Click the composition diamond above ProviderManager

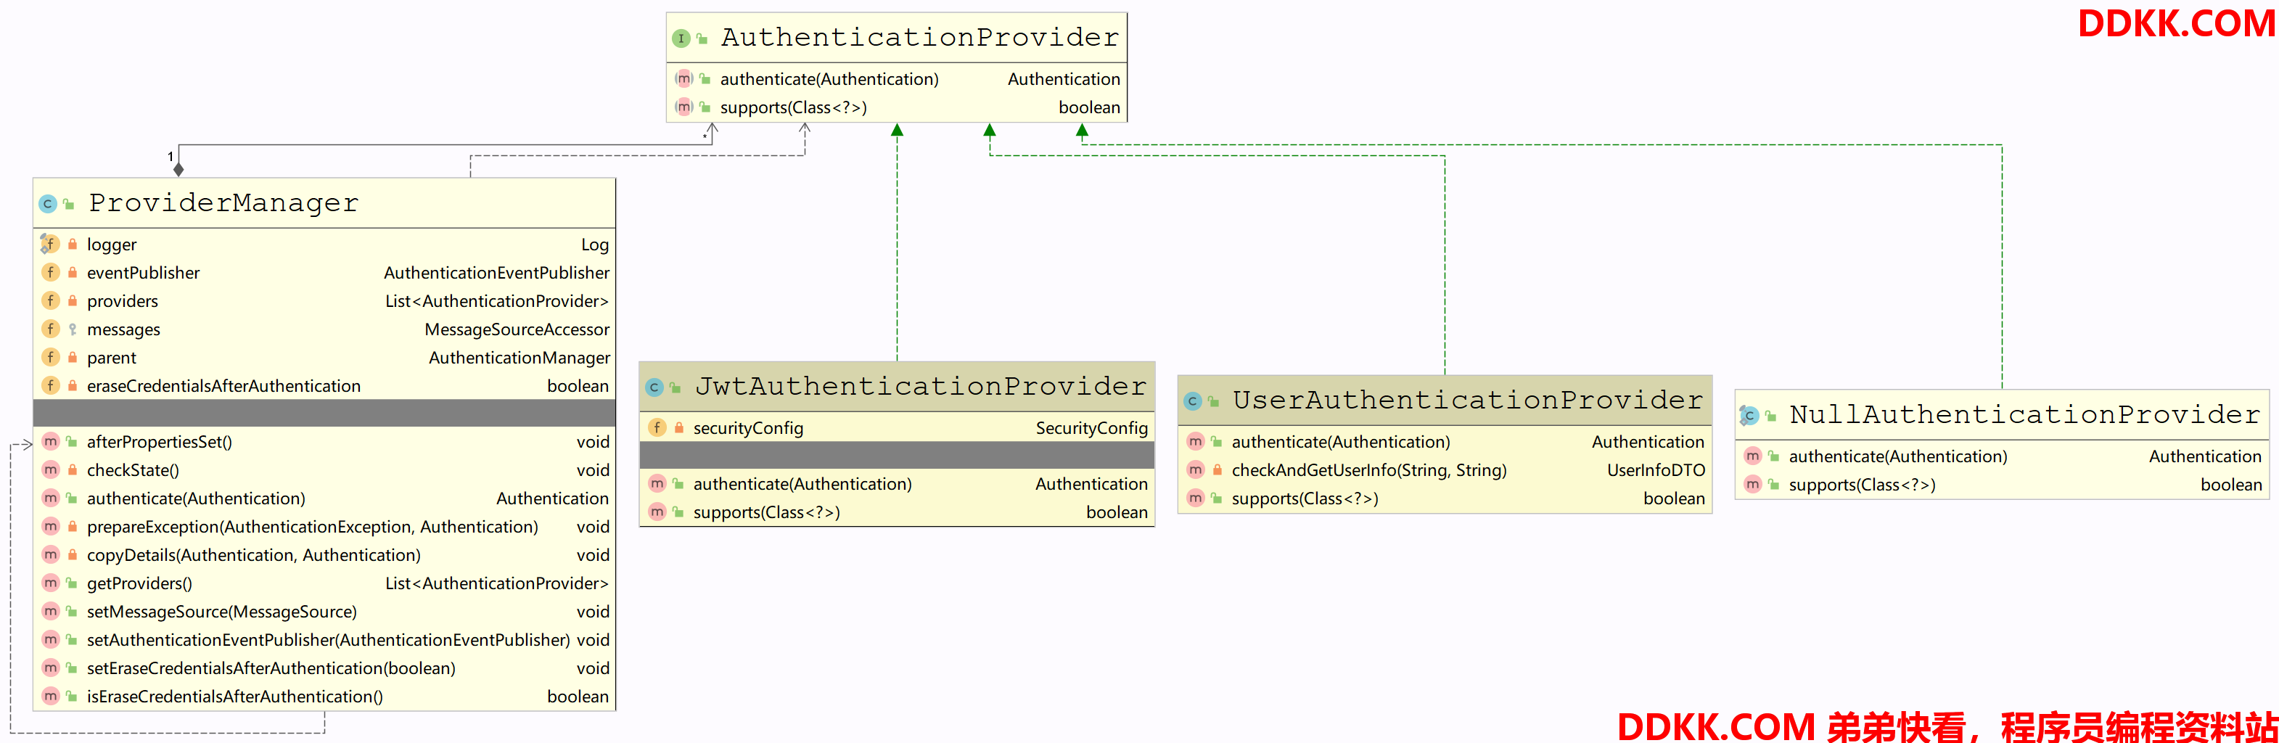[x=178, y=169]
